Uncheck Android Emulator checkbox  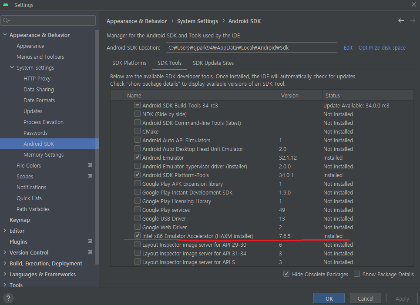[x=138, y=157]
